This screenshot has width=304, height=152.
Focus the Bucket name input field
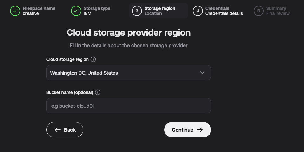128,106
